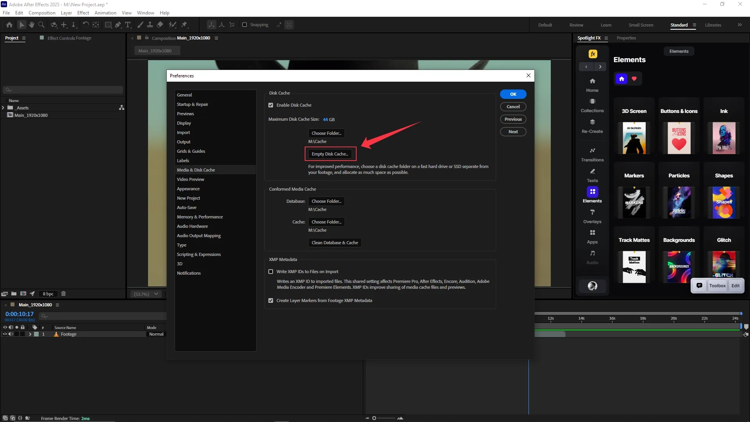Open Transitions in Spotlight FX sidebar
The height and width of the screenshot is (422, 750).
(x=592, y=154)
